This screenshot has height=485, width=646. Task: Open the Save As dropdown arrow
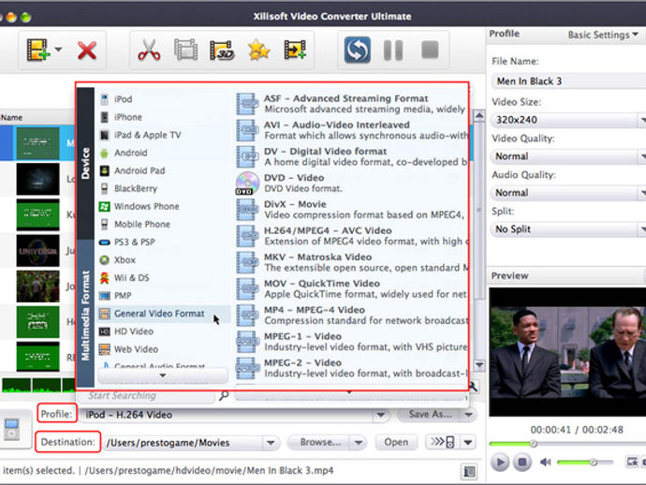click(x=469, y=415)
